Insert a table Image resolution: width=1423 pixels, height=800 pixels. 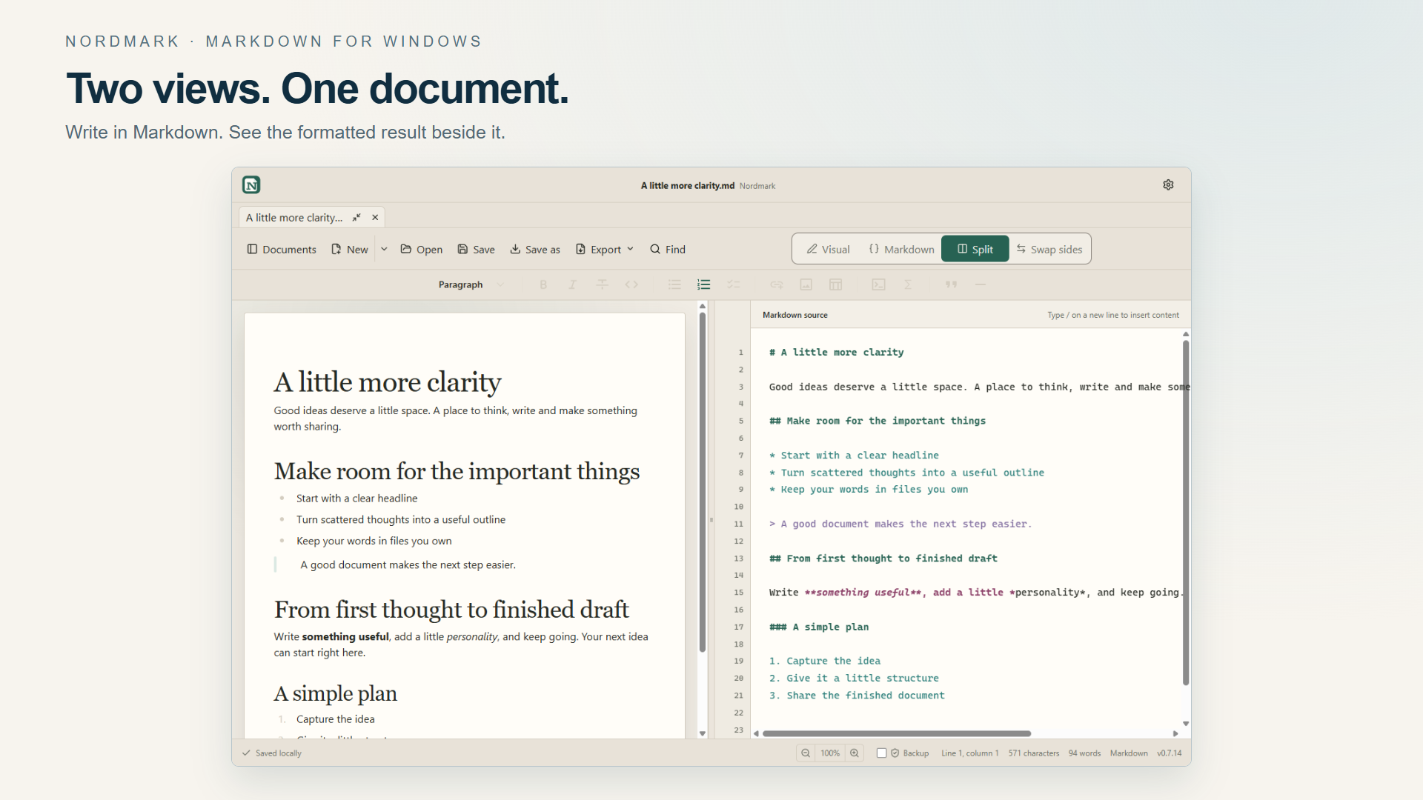click(x=835, y=285)
